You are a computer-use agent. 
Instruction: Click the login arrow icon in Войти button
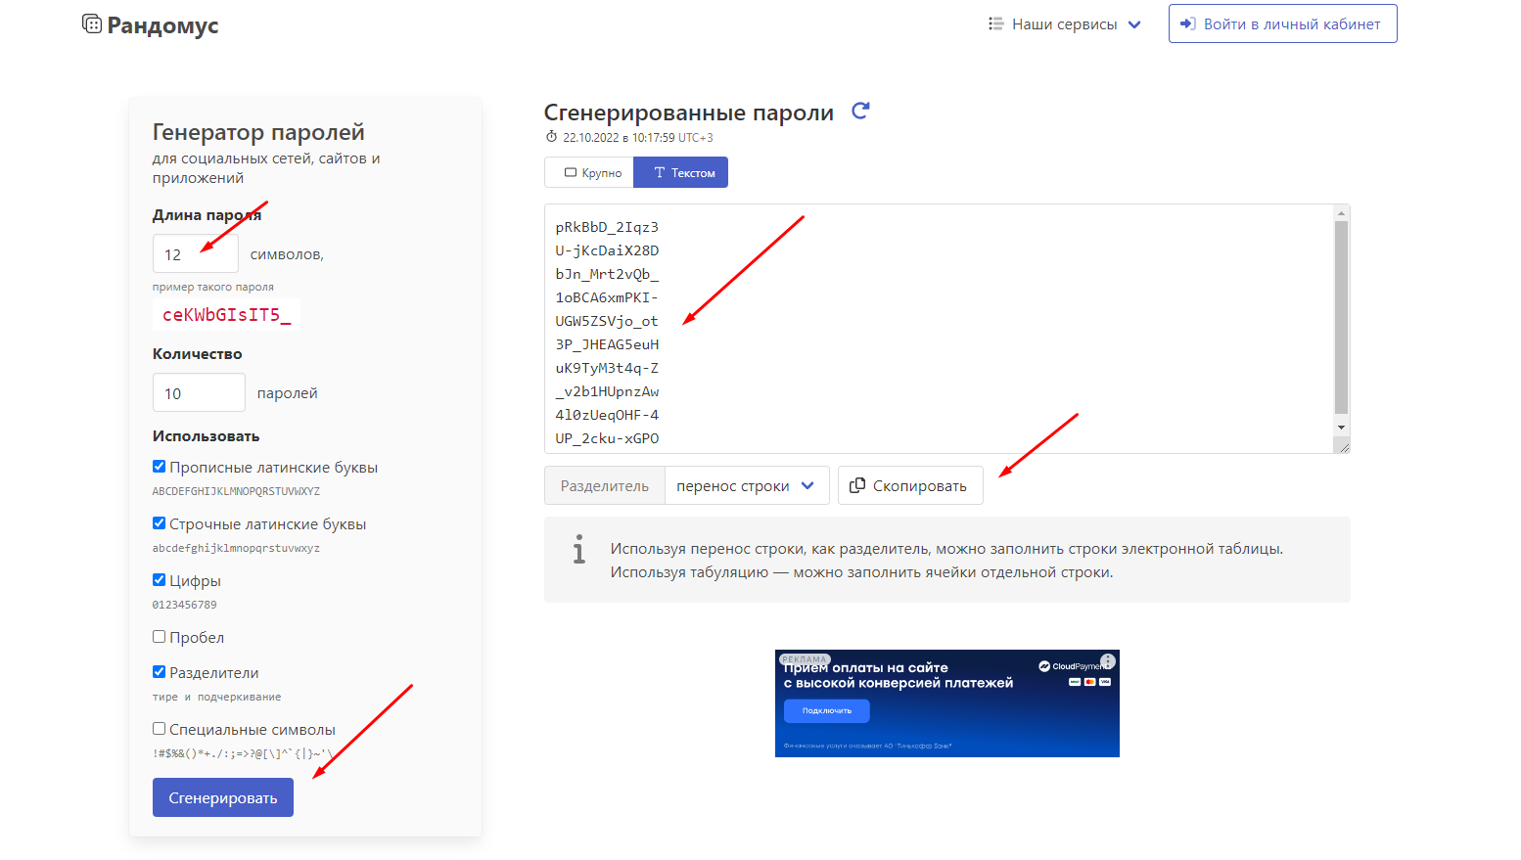point(1187,23)
